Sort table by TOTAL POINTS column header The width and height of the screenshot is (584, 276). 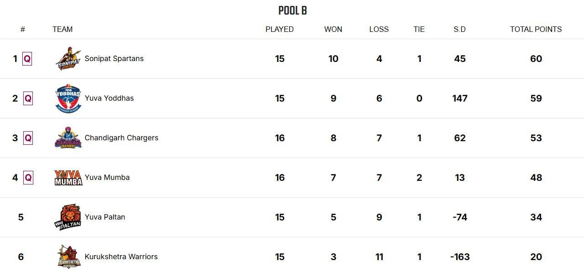pos(536,29)
